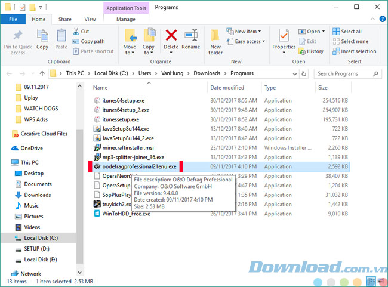The image size is (388, 287).
Task: Open the New item dropdown
Action: pos(244,32)
